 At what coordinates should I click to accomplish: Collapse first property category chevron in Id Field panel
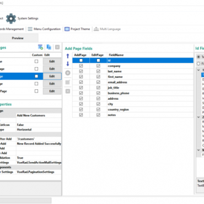(198, 70)
